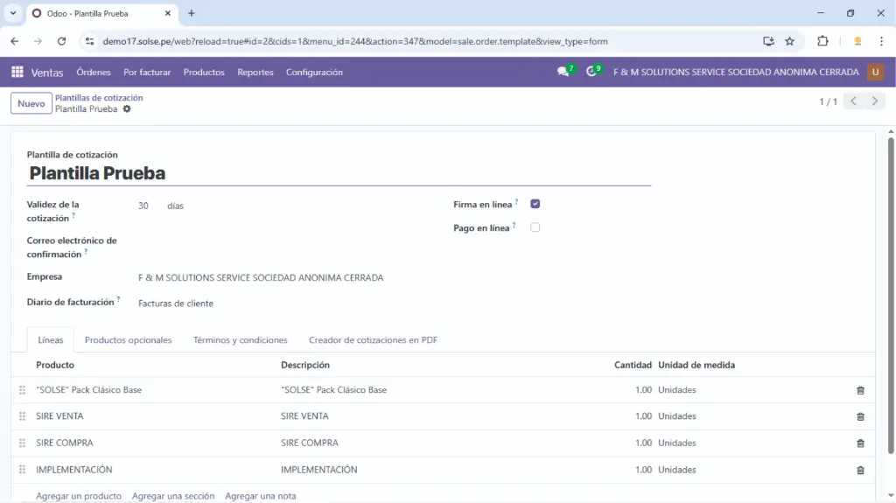
Task: Switch to Productos opcionales tab
Action: coord(128,340)
